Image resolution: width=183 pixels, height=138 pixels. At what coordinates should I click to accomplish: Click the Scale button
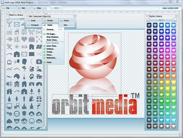pyautogui.click(x=34, y=21)
